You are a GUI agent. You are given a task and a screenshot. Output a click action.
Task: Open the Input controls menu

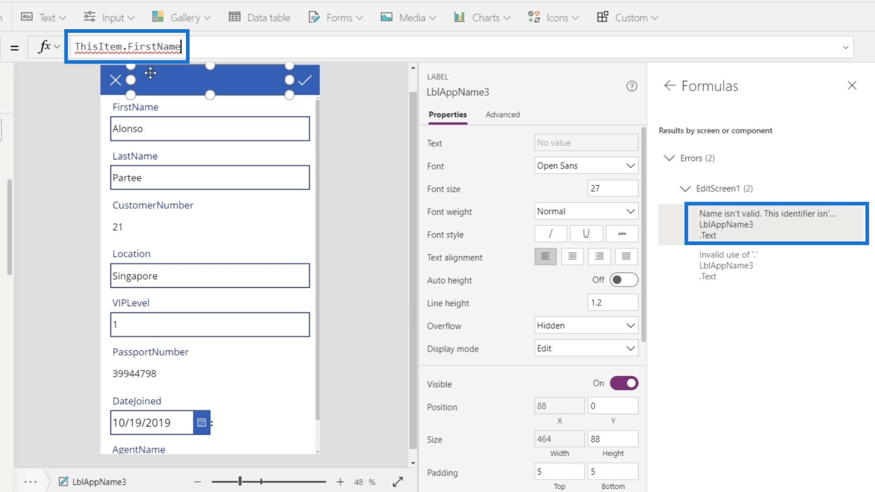tap(109, 17)
